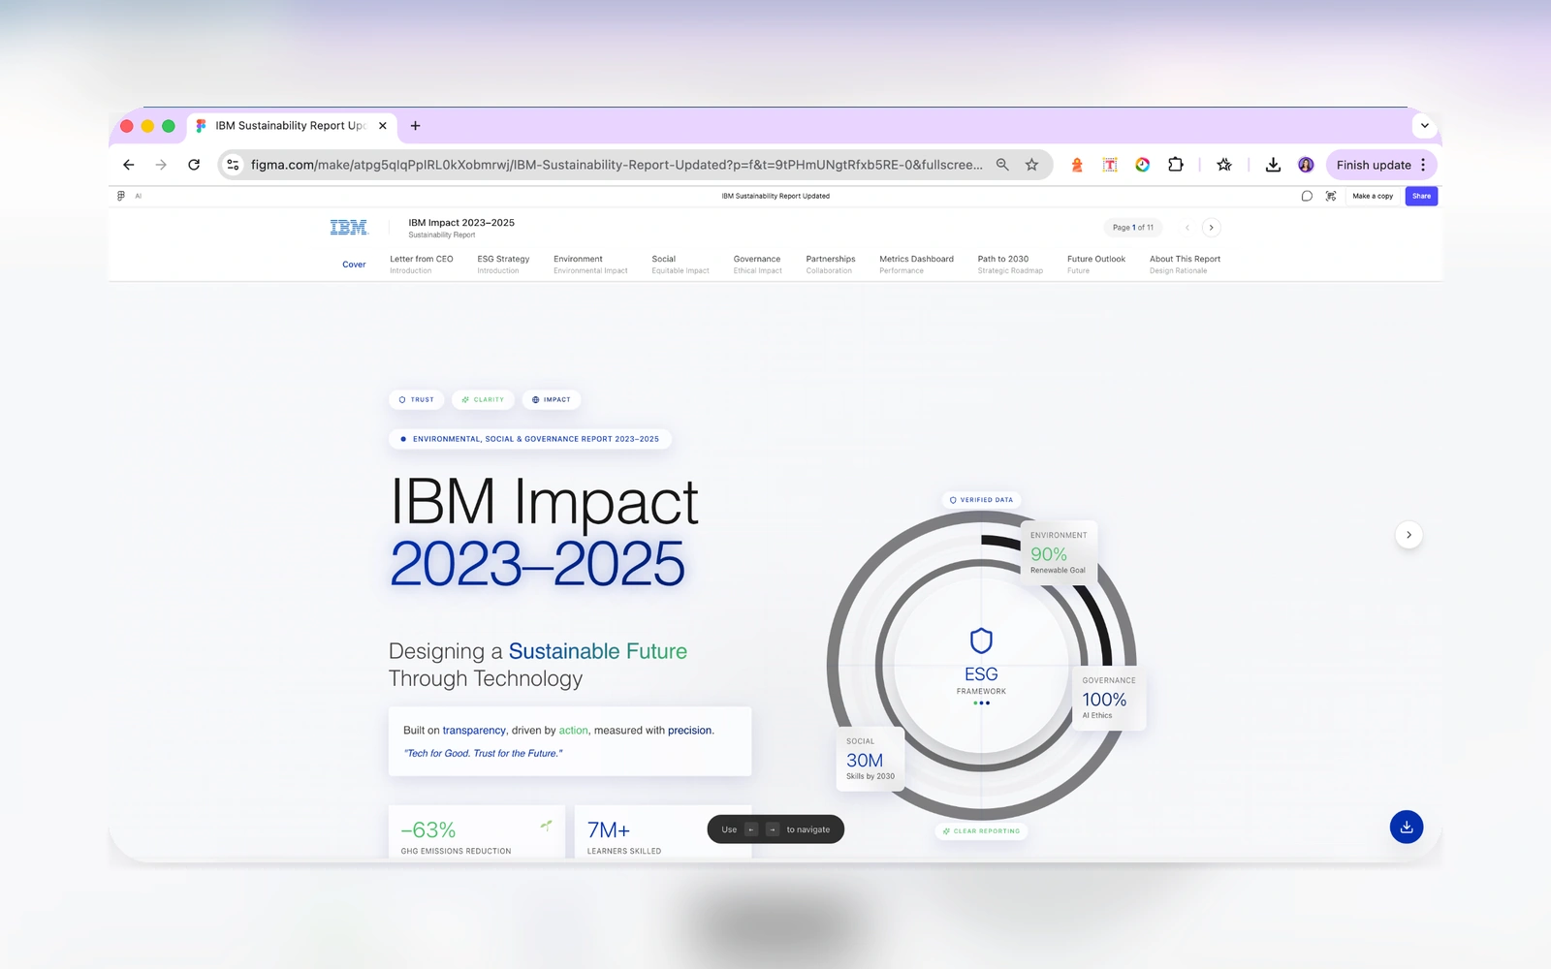Screen dimensions: 1551x969
Task: Click the blue round download button
Action: [1407, 827]
